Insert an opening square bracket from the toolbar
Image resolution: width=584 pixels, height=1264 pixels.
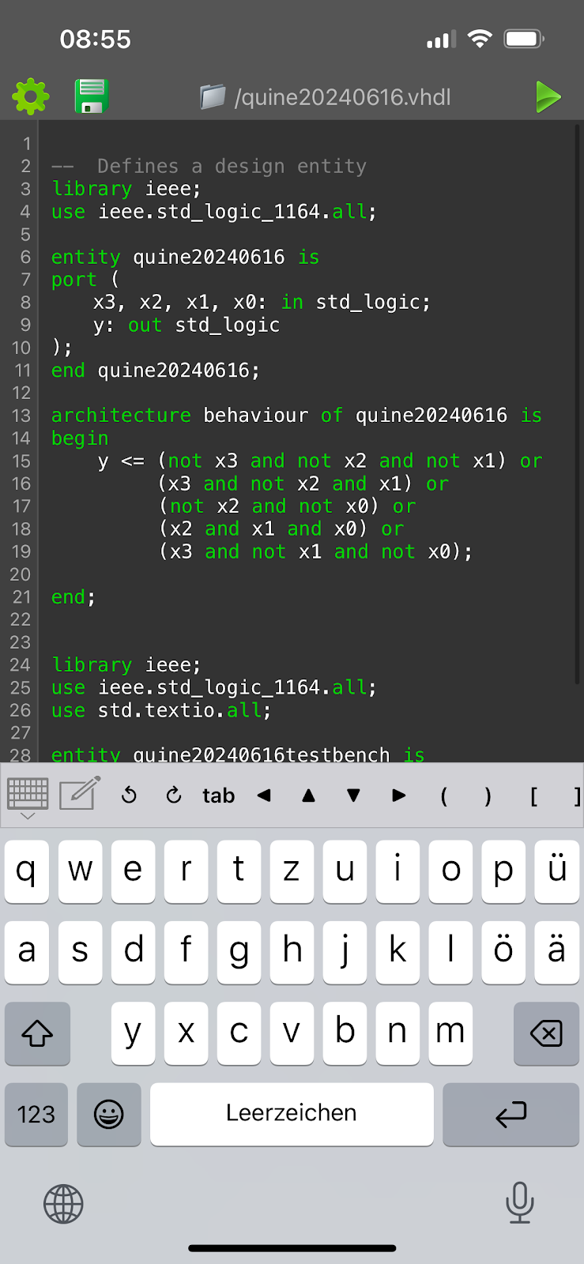click(534, 796)
